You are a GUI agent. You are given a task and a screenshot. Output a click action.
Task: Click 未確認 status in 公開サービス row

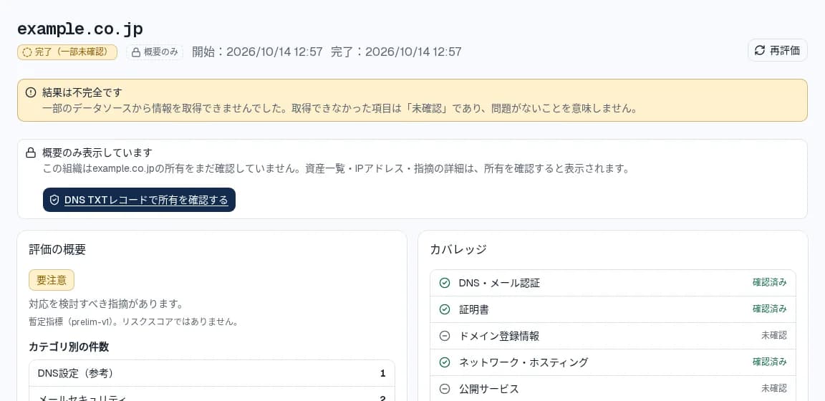(774, 388)
